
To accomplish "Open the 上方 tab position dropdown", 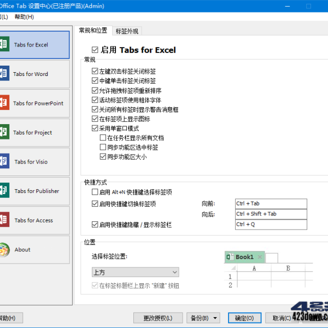I will [x=136, y=272].
